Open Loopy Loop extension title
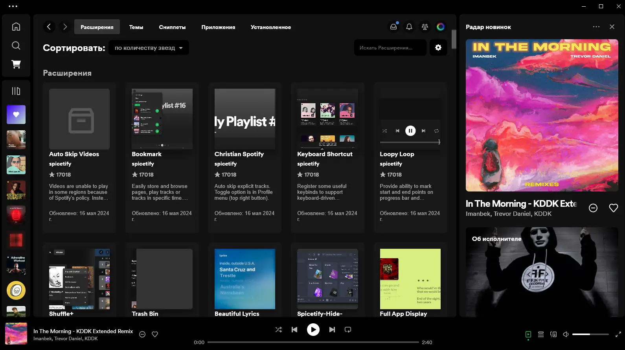The width and height of the screenshot is (625, 350). tap(397, 154)
